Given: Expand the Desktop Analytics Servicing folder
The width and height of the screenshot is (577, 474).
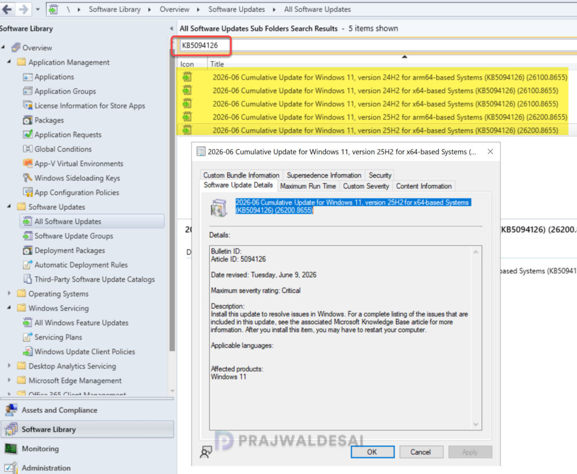Looking at the screenshot, I should (x=9, y=366).
